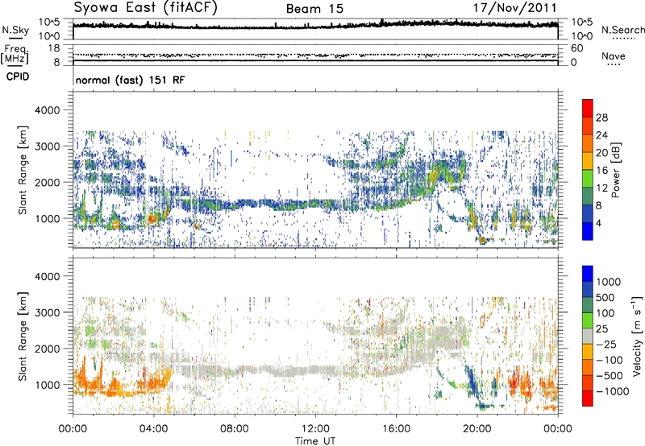Viewport: 645px width, 446px height.
Task: Click the gray scatter band at 12:00 in velocity panel
Action: (315, 371)
